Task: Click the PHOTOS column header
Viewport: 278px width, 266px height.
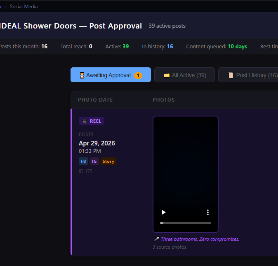Action: [164, 100]
